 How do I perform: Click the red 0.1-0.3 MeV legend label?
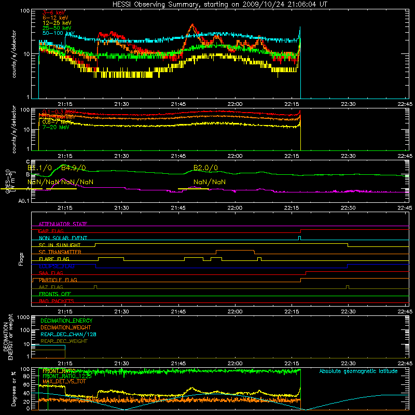[59, 112]
